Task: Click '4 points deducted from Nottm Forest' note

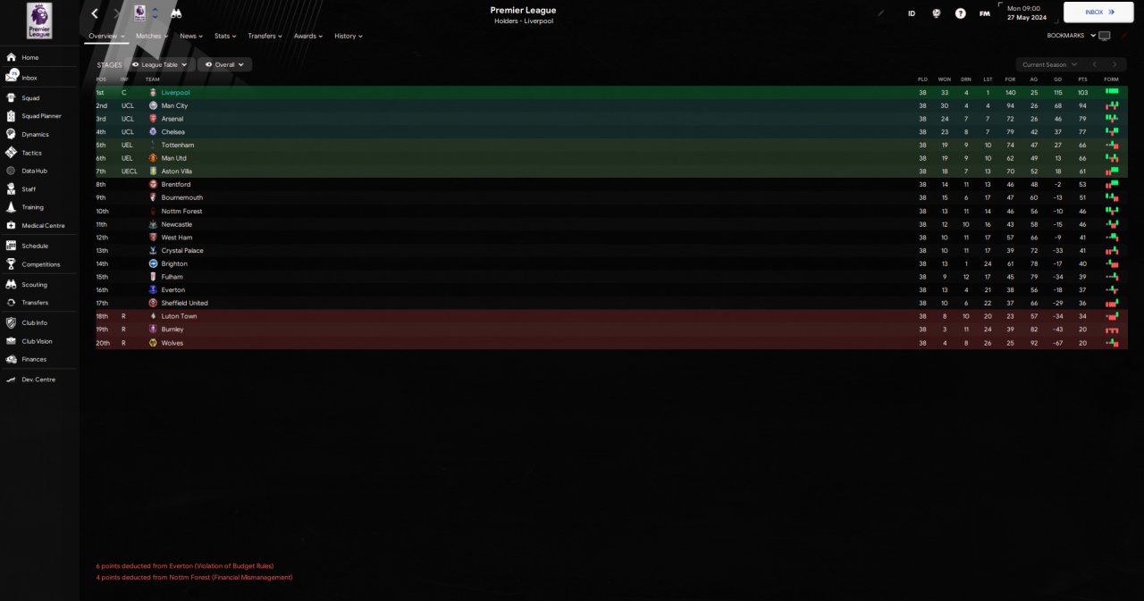Action: point(194,578)
